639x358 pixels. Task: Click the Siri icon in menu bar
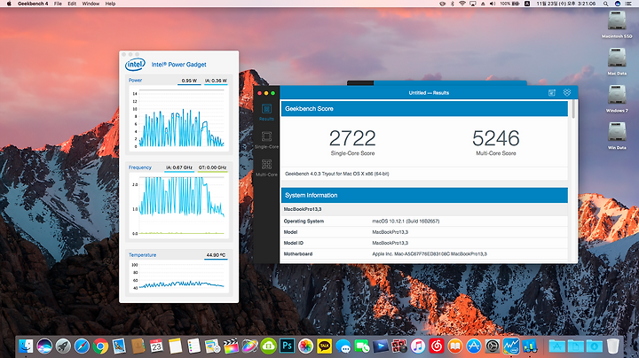tap(618, 4)
